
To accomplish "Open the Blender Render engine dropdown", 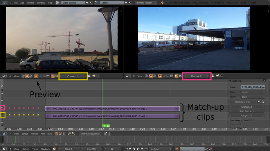I will (x=146, y=3).
